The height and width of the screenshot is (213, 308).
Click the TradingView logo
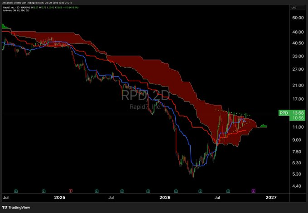(16, 208)
